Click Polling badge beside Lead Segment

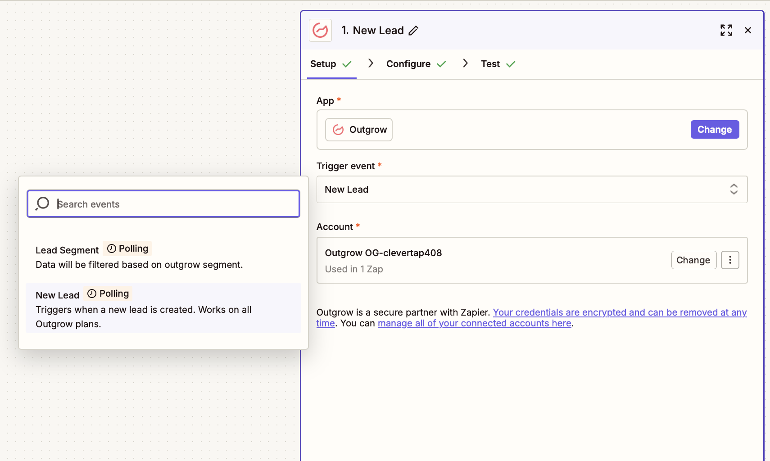pos(127,249)
